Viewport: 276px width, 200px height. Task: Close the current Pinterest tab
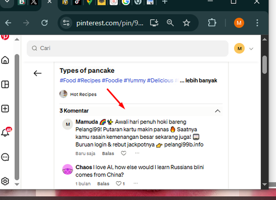[x=49, y=2]
